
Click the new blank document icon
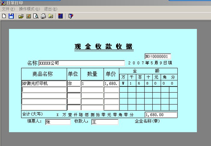pyautogui.click(x=4, y=16)
